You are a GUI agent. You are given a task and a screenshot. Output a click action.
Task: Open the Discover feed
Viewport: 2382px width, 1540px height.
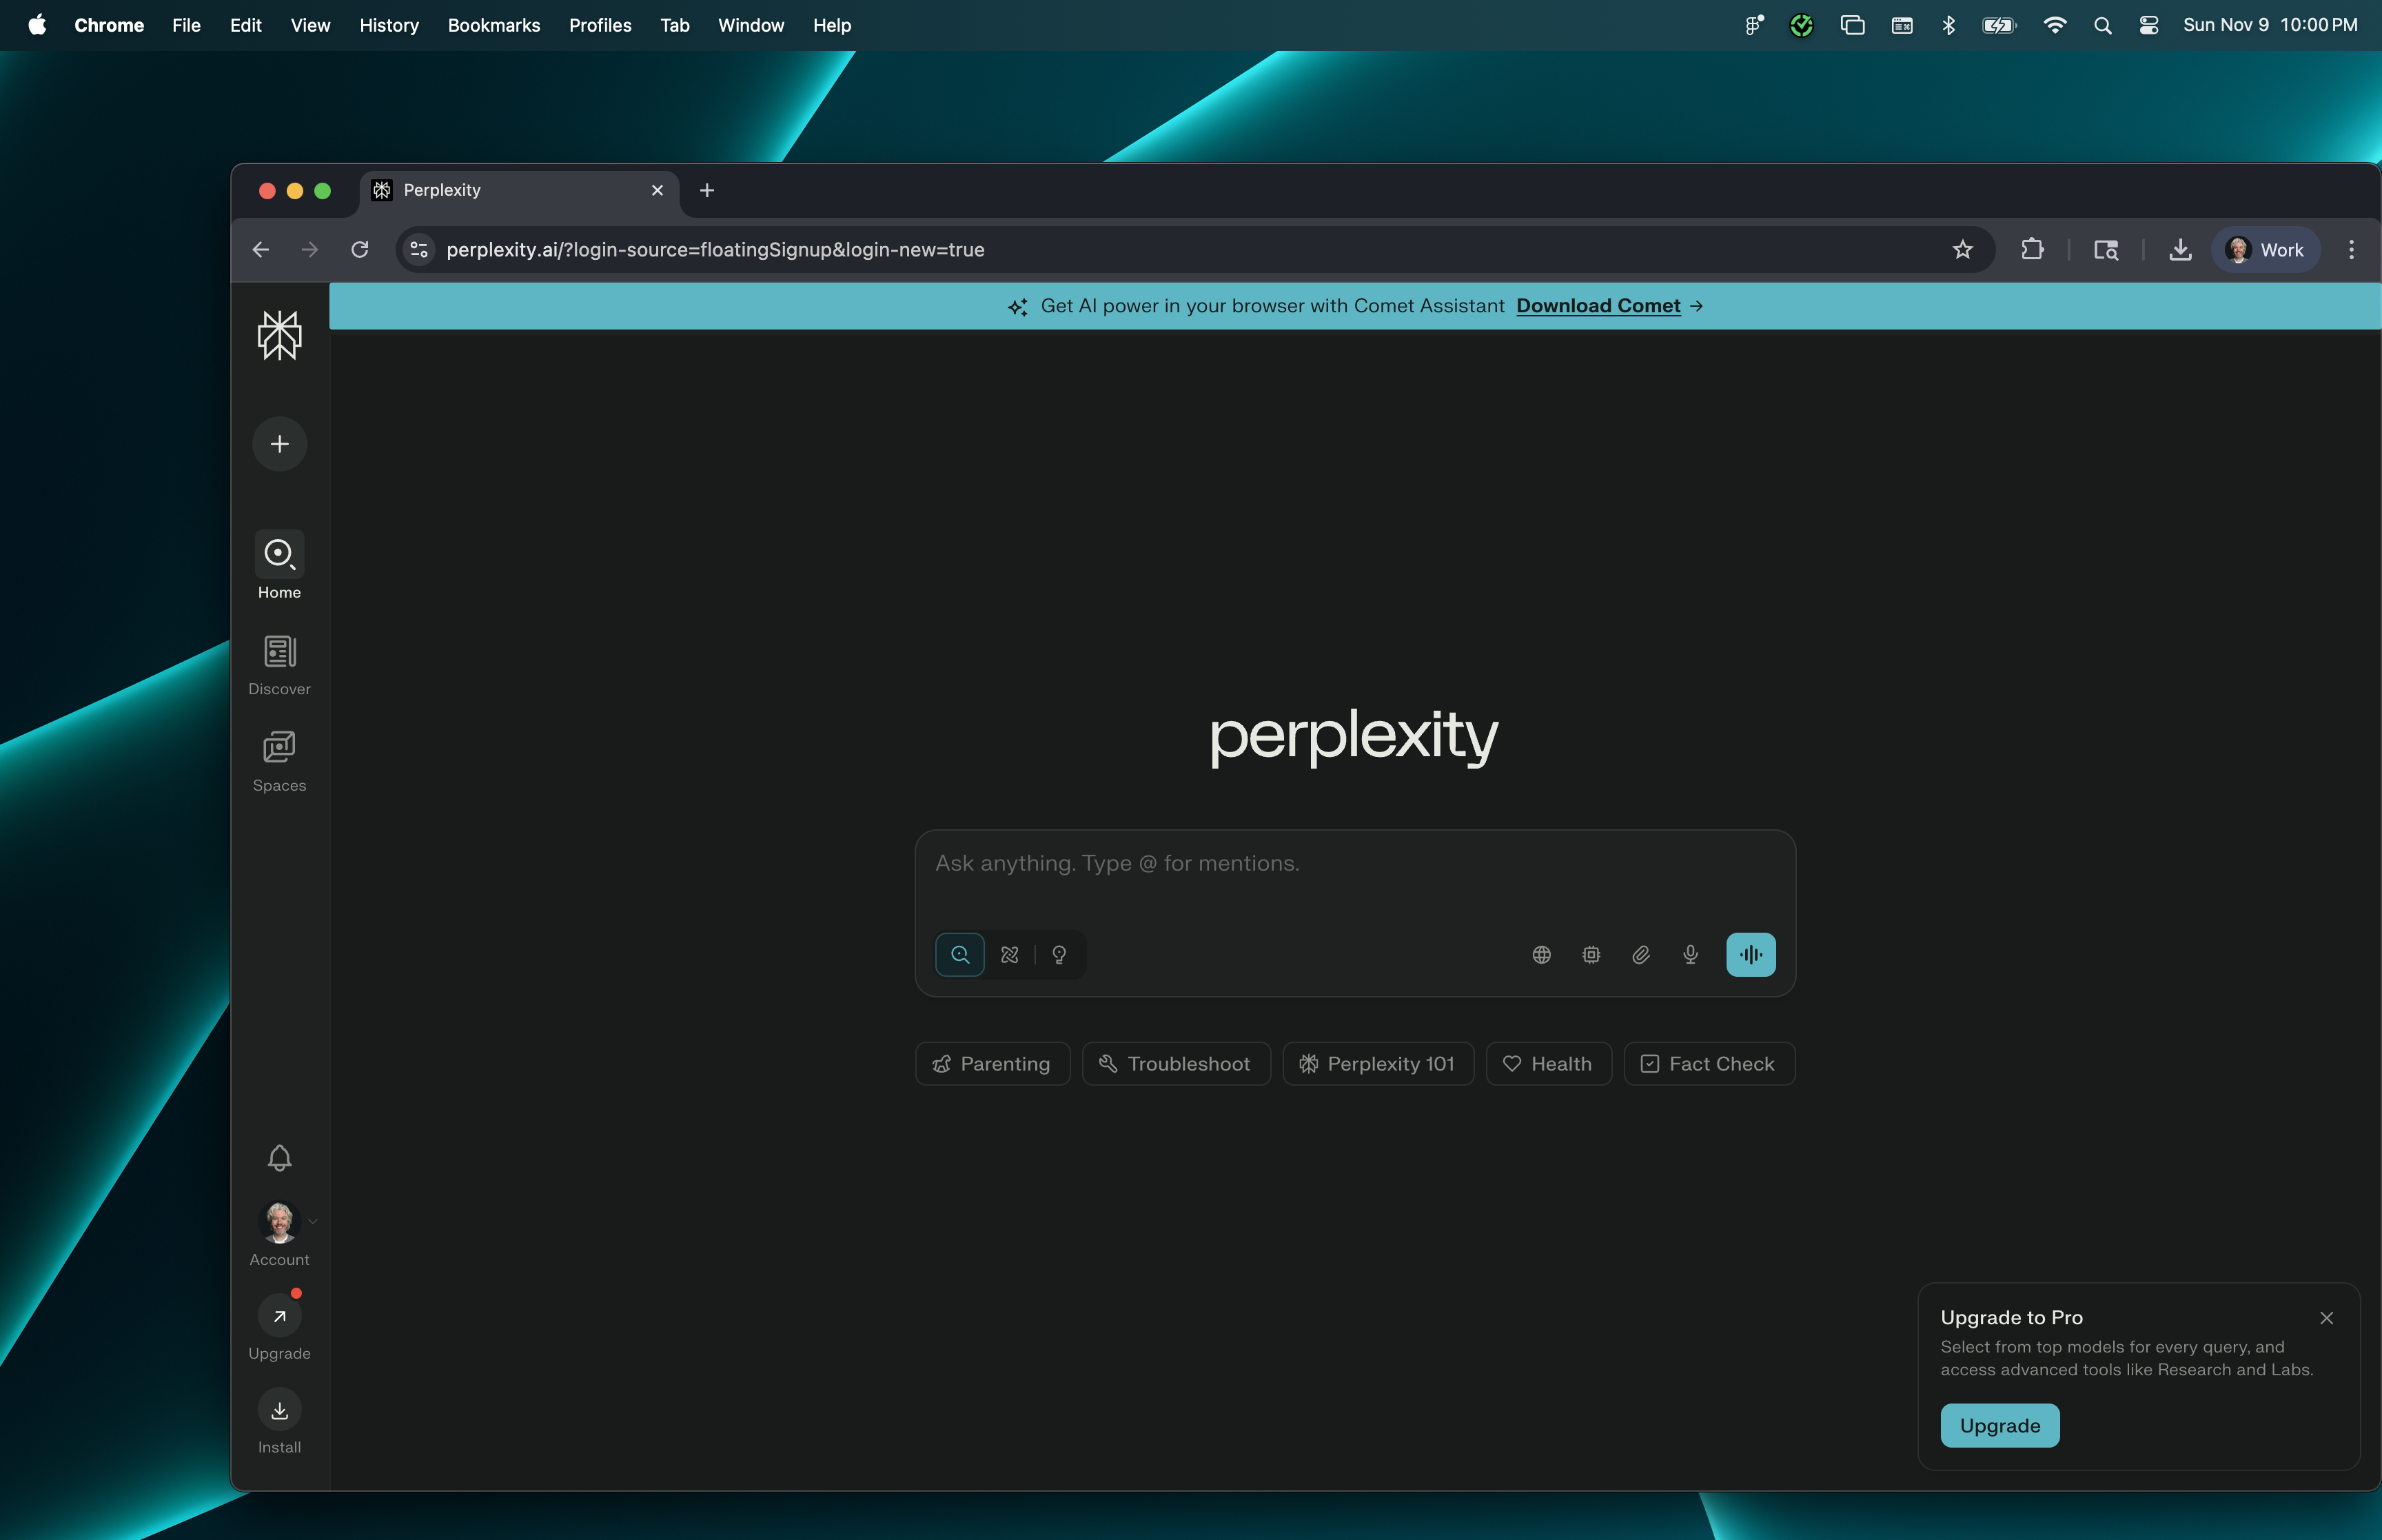pos(279,663)
